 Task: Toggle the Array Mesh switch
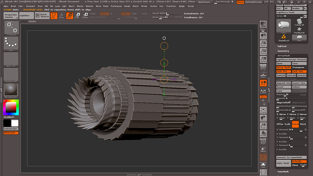point(283,67)
